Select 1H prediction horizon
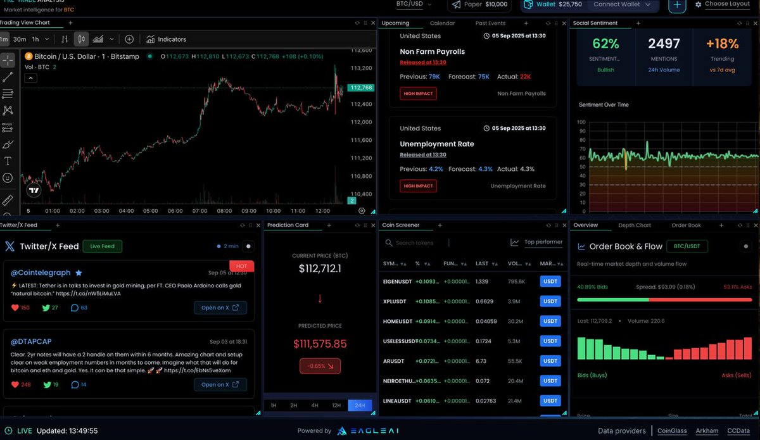This screenshot has height=440, width=760. 273,405
